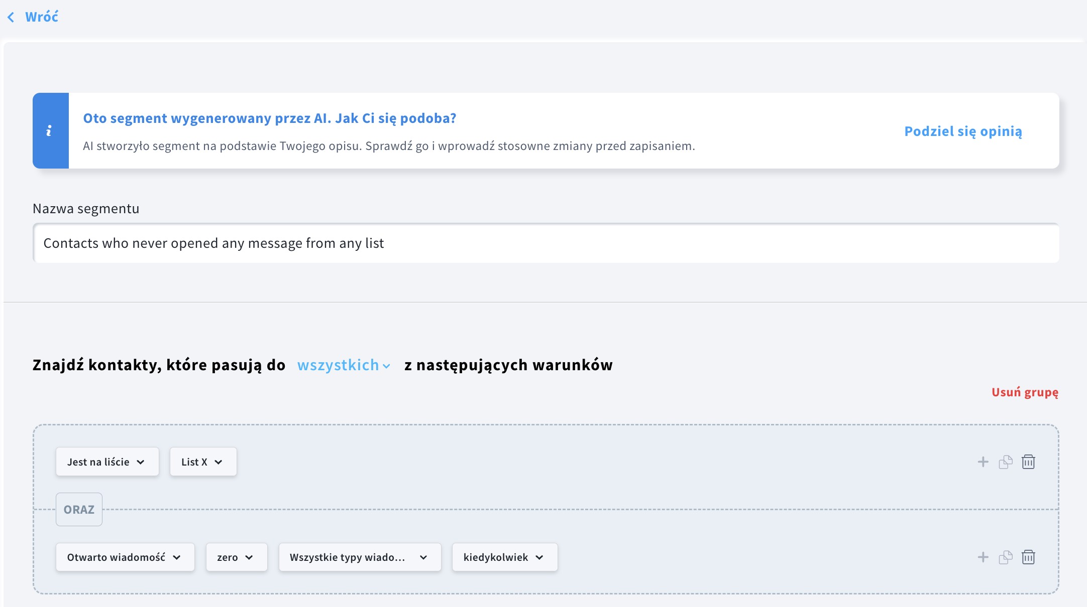This screenshot has width=1087, height=607.
Task: Duplicate the 'Otwarto wiadomość' condition
Action: tap(1005, 557)
